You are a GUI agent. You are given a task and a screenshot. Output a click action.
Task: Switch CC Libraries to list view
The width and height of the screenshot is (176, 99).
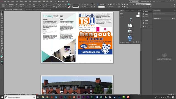pyautogui.click(x=174, y=18)
